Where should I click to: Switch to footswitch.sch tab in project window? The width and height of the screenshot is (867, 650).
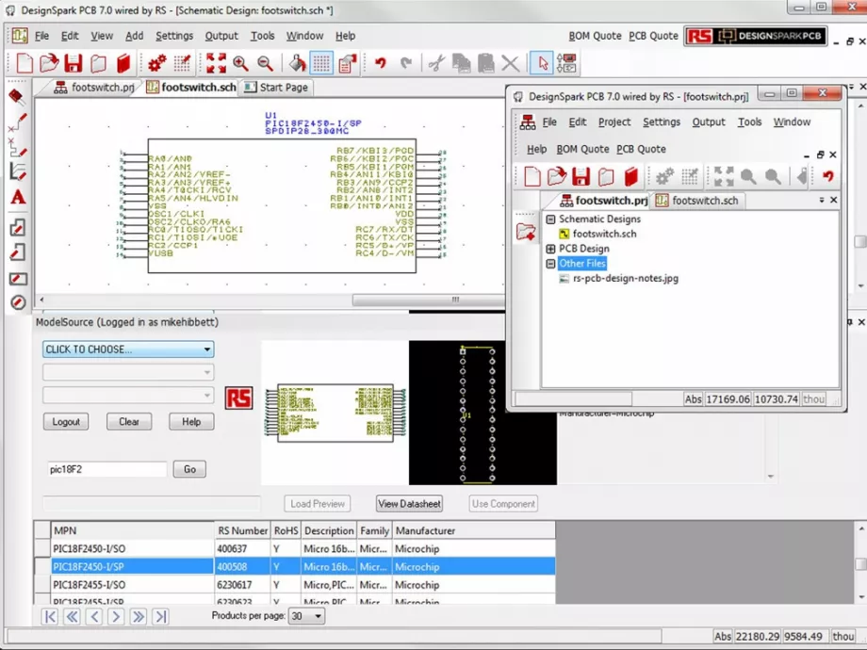point(697,201)
